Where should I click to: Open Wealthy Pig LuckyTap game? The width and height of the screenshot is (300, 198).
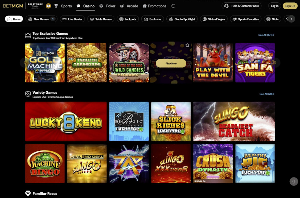pos(255,164)
